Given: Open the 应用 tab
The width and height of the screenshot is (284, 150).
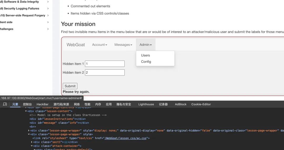Looking at the screenshot, I should (109, 104).
